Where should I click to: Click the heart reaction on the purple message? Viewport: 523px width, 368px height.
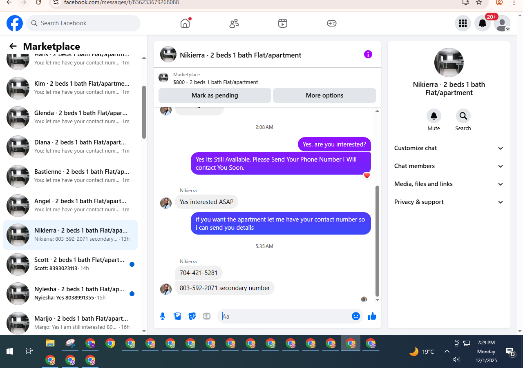tap(367, 175)
